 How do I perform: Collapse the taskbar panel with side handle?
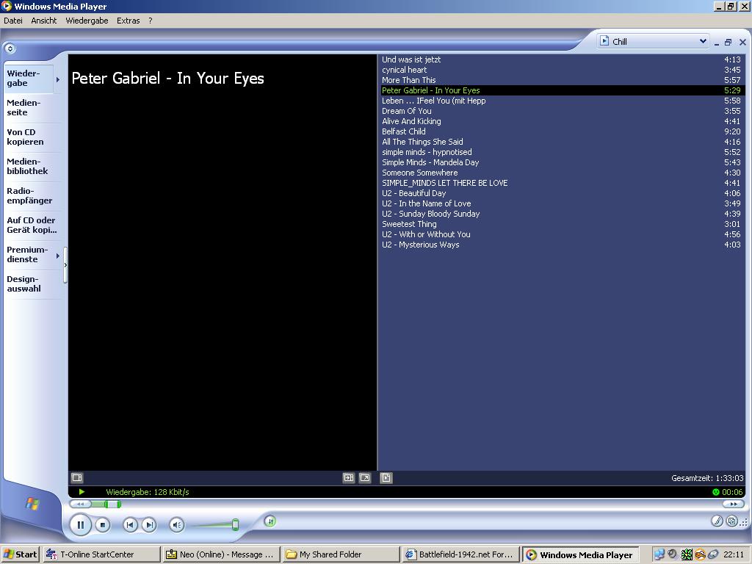65,264
